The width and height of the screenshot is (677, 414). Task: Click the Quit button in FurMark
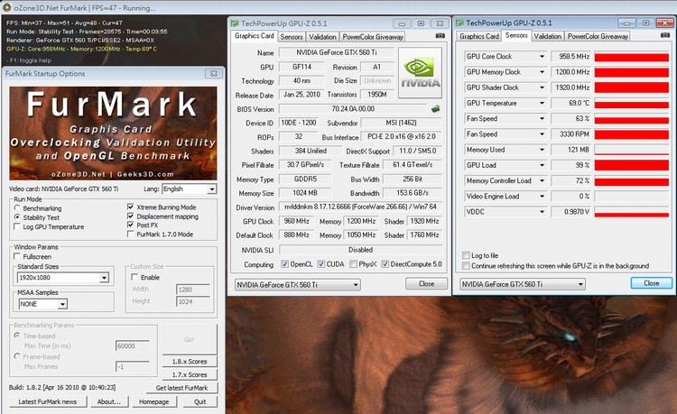199,401
